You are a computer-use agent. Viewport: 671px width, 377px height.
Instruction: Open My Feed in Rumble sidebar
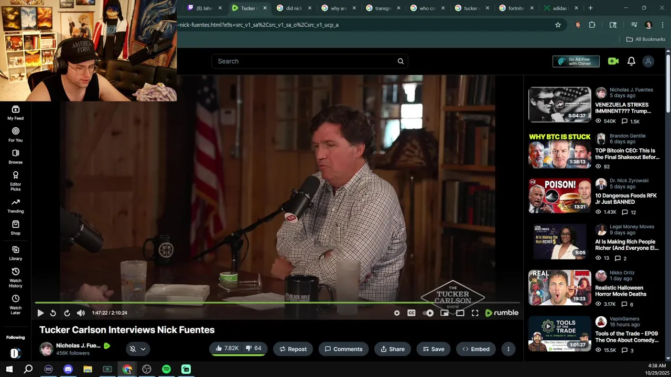pyautogui.click(x=15, y=113)
